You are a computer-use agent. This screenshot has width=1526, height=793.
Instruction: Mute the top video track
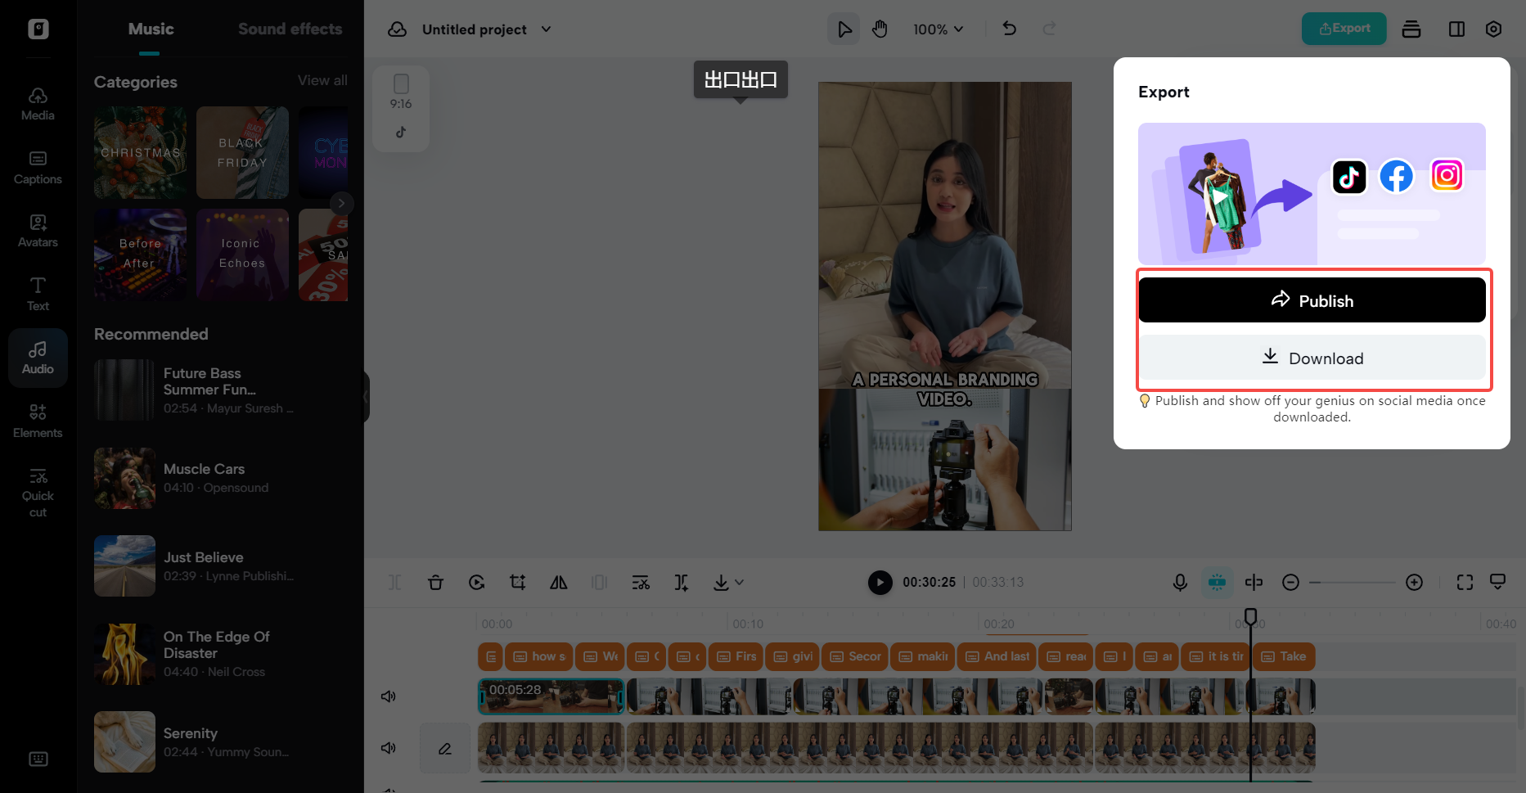pyautogui.click(x=389, y=696)
